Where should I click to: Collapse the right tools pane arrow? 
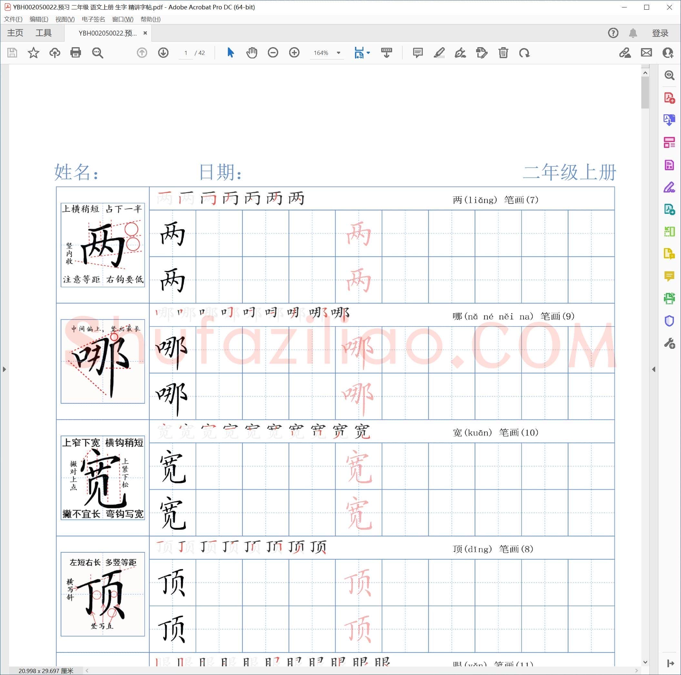[x=654, y=369]
